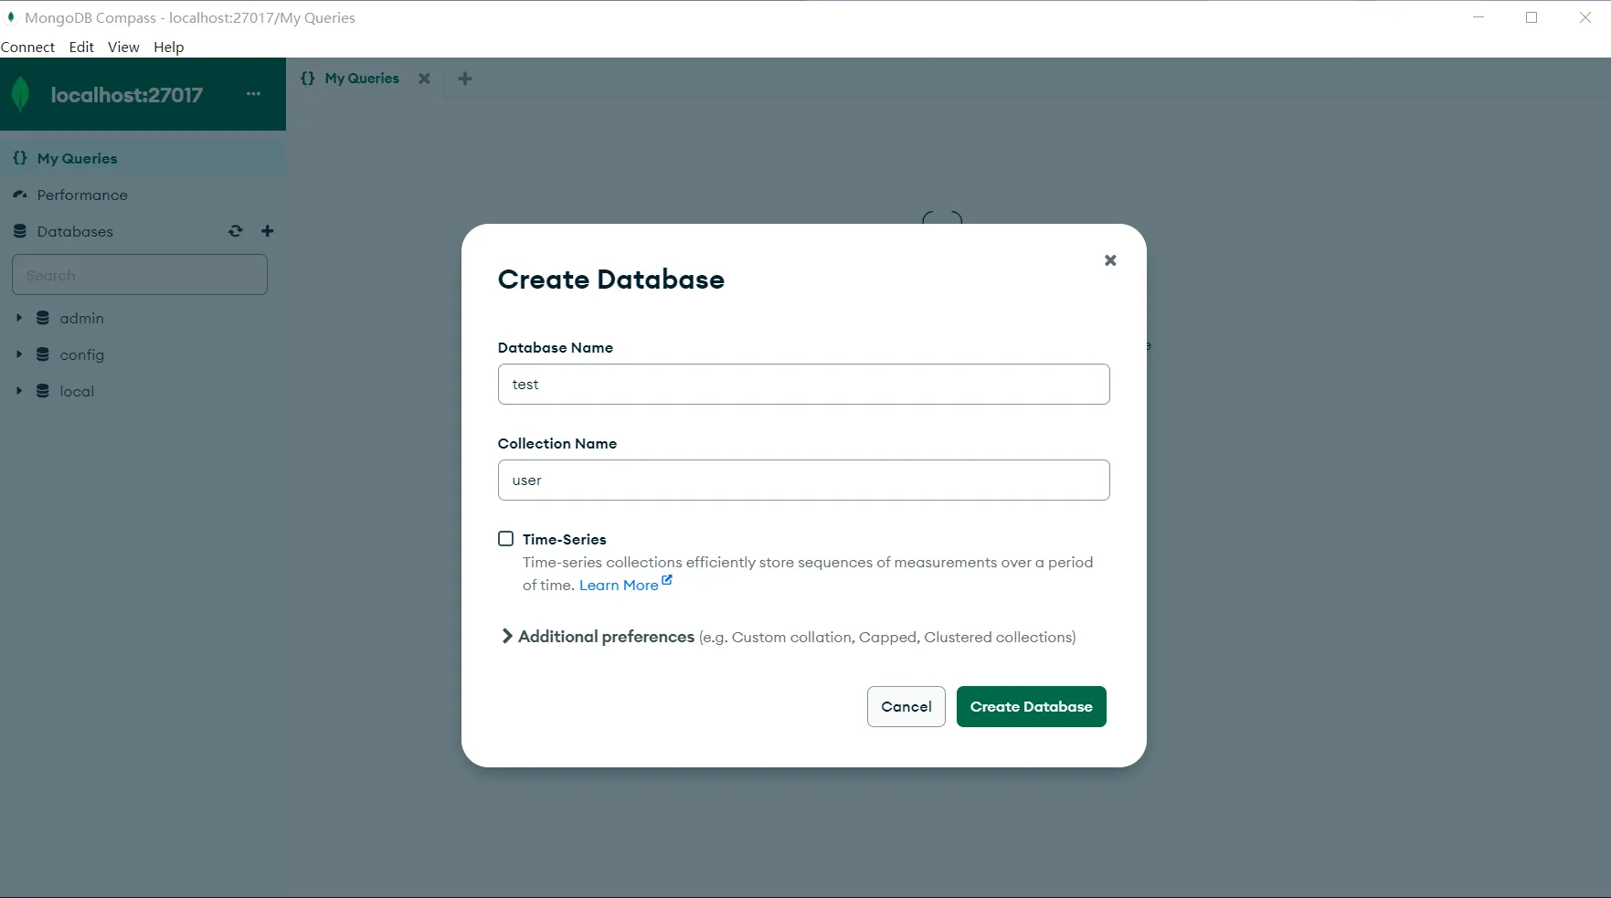Click the Database Name input field
1611x898 pixels.
(x=803, y=385)
